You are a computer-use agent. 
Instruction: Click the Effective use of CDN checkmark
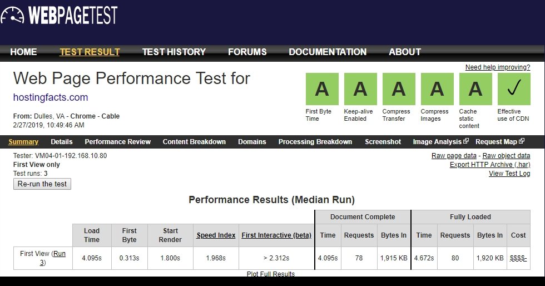coord(514,89)
